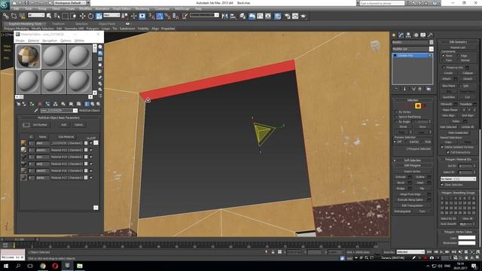482x271 pixels.
Task: Select the Edge constraint radio button
Action: point(459,56)
